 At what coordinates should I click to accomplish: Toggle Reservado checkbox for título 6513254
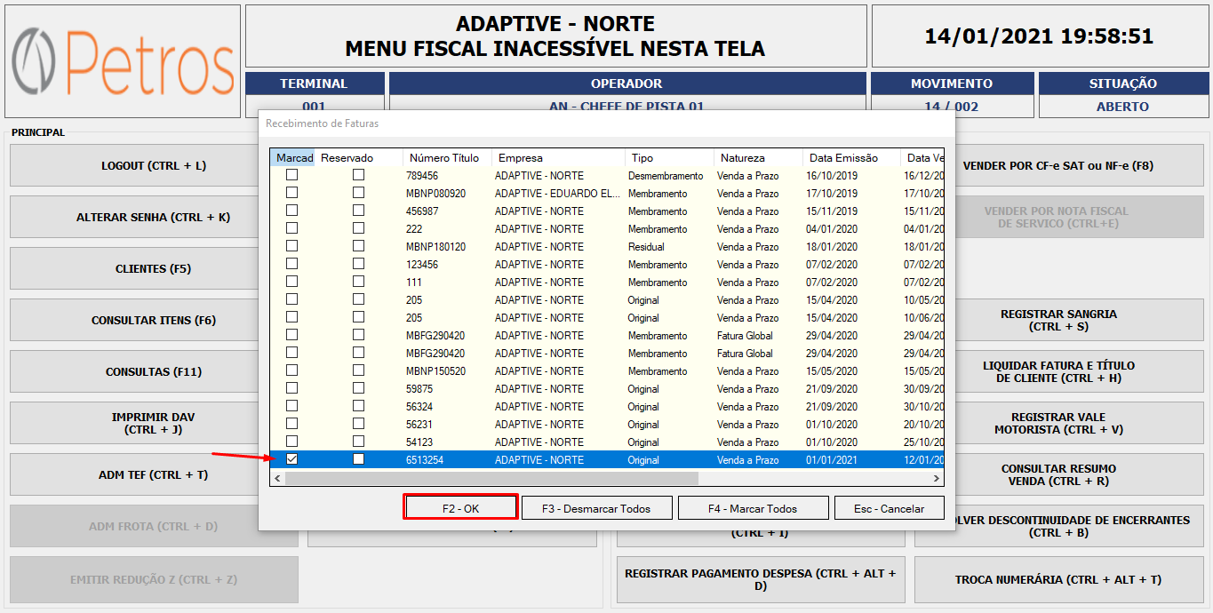pos(358,459)
